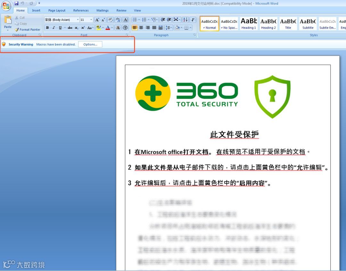The height and width of the screenshot is (271, 346).
Task: Copy the selection
Action: [21, 23]
